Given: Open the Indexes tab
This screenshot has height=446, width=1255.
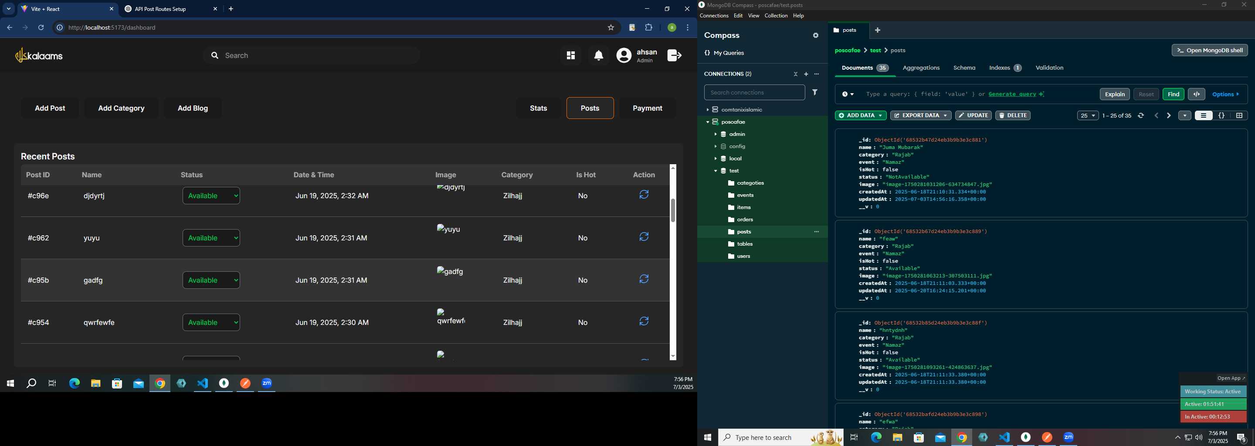Looking at the screenshot, I should (x=1005, y=68).
